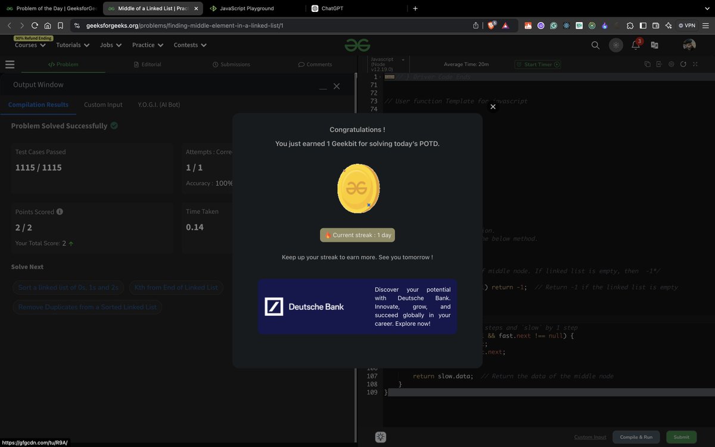Open the language translate icon in navbar
This screenshot has height=447, width=715.
(x=655, y=45)
